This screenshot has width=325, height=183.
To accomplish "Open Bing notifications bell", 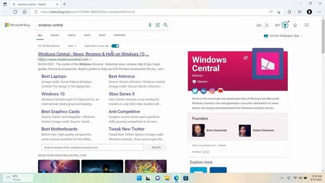I will coord(295,25).
